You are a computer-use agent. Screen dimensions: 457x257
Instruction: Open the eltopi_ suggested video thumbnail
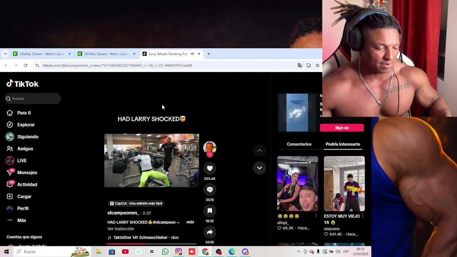[x=297, y=183]
